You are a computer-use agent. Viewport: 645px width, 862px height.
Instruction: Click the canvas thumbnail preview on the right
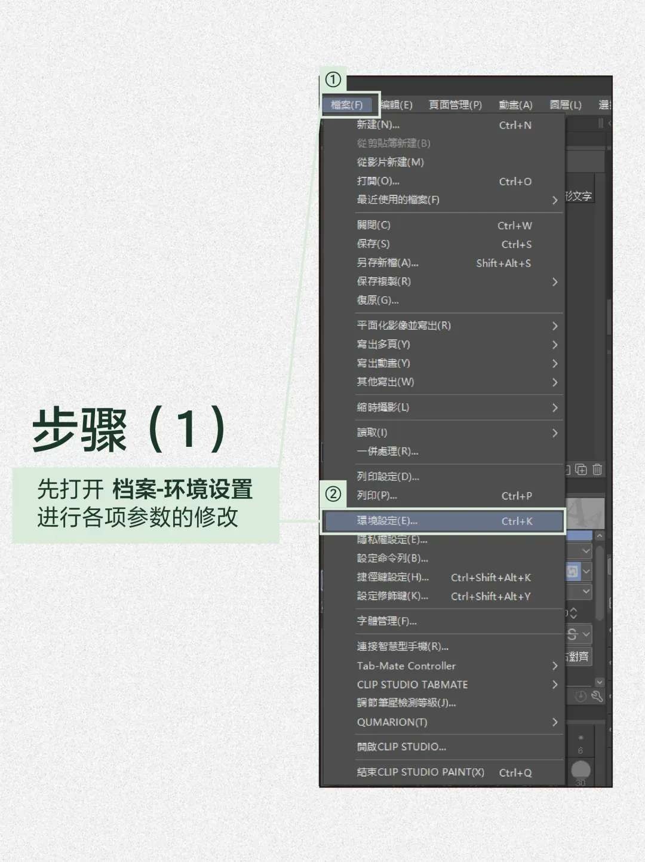585,513
